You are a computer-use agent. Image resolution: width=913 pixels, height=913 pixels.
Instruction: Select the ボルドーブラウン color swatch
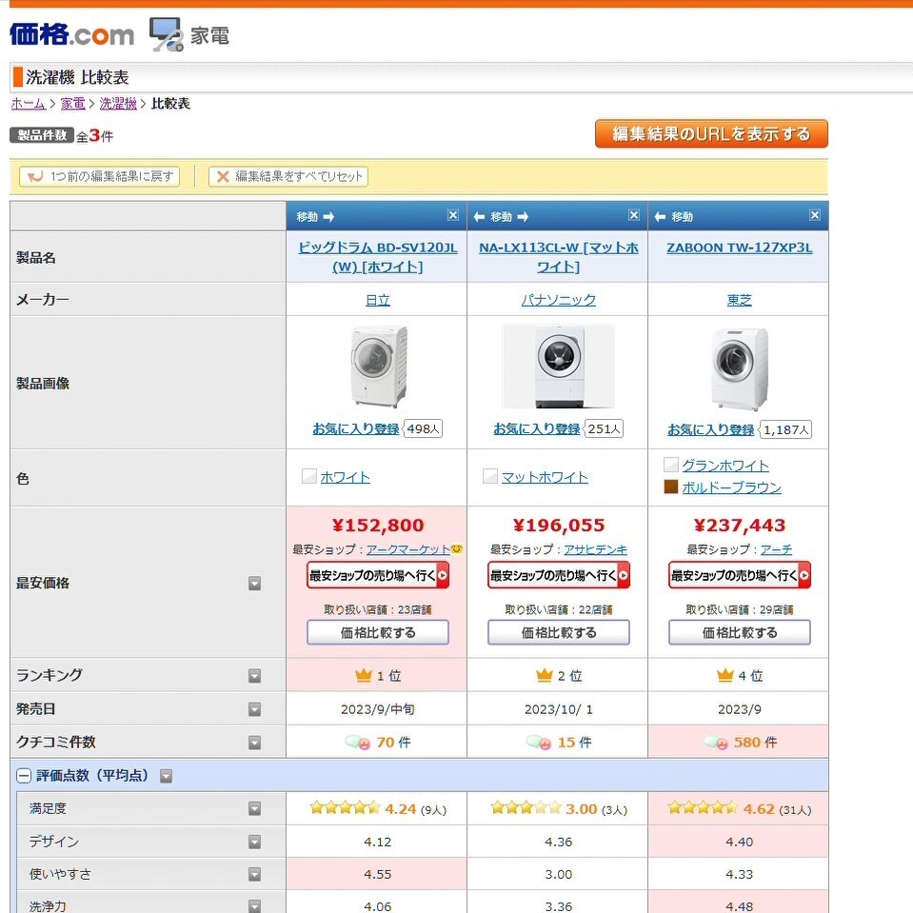click(x=671, y=486)
